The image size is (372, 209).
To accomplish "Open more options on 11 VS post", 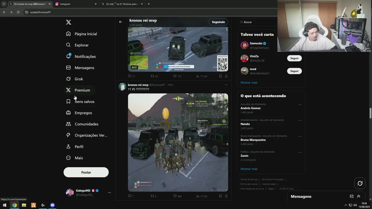I will coord(226,85).
